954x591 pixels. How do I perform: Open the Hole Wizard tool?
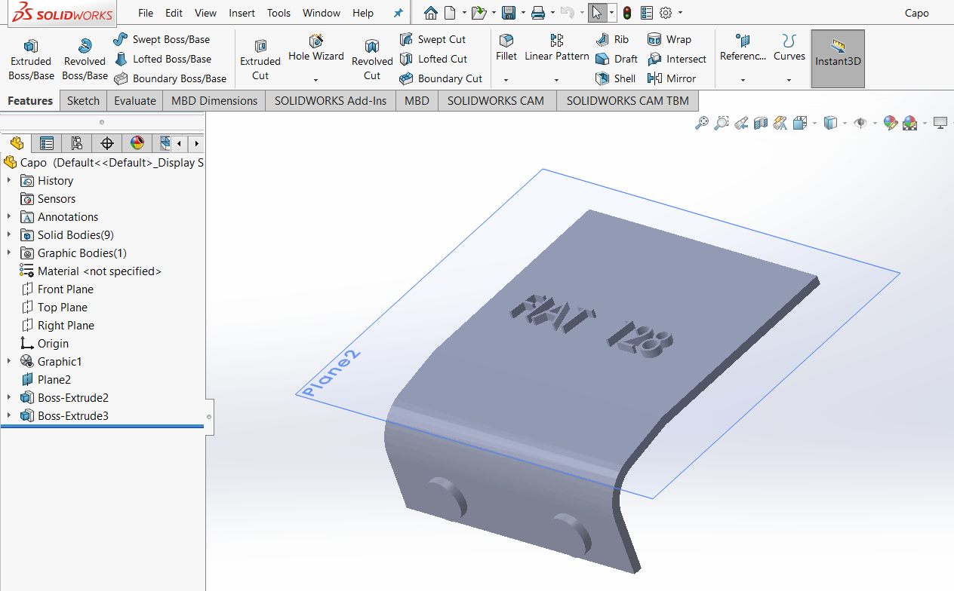[316, 48]
